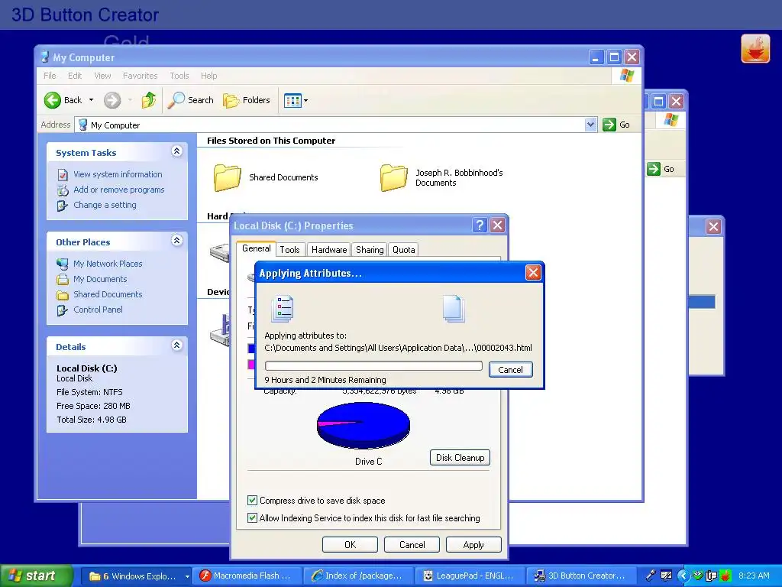The height and width of the screenshot is (587, 782).
Task: Click the Control Panel sidebar icon
Action: click(63, 310)
